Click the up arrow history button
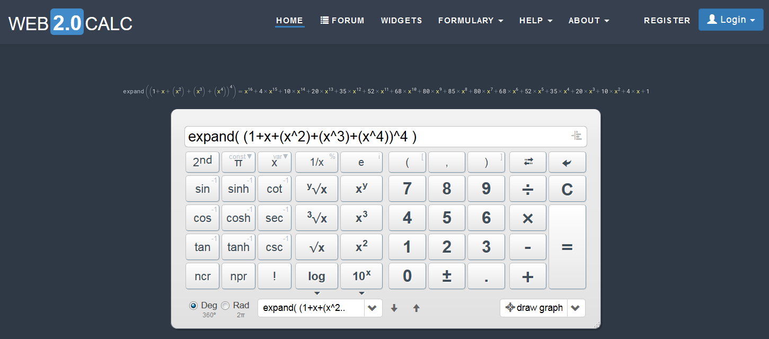This screenshot has height=339, width=769. click(x=416, y=308)
